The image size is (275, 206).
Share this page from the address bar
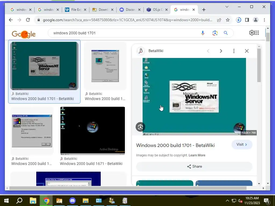tap(219, 20)
